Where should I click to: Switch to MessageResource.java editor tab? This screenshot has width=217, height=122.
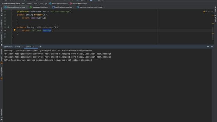(x=16, y=7)
